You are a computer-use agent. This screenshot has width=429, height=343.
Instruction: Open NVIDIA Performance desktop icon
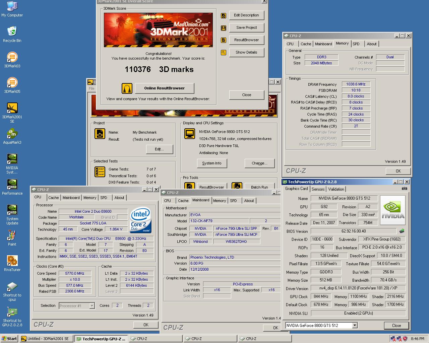click(x=12, y=187)
